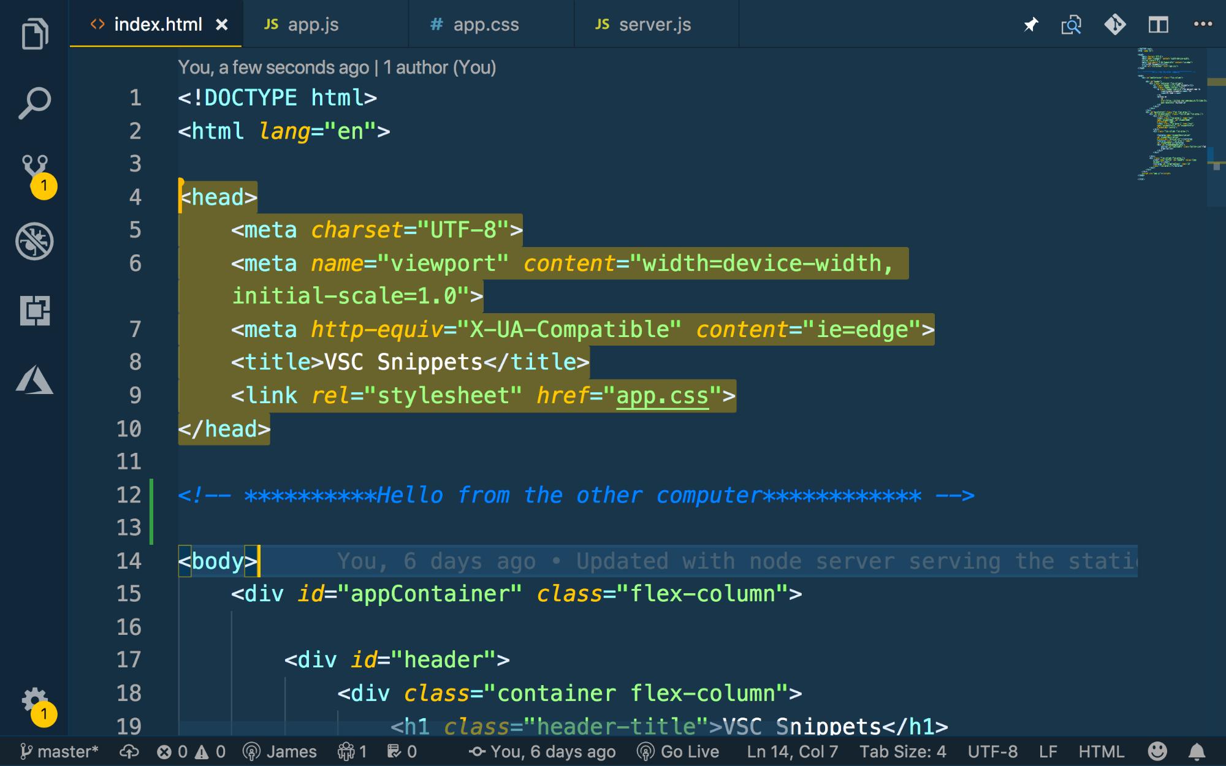Close the index.html tab
Viewport: 1226px width, 766px height.
[222, 25]
